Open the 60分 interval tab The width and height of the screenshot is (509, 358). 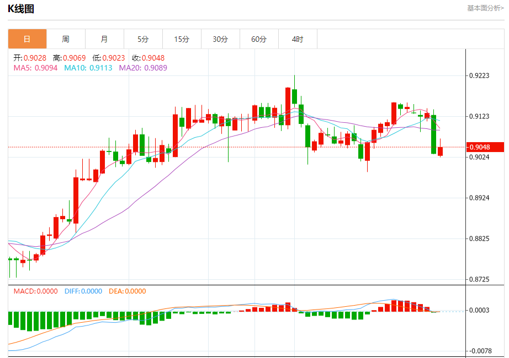pos(259,39)
